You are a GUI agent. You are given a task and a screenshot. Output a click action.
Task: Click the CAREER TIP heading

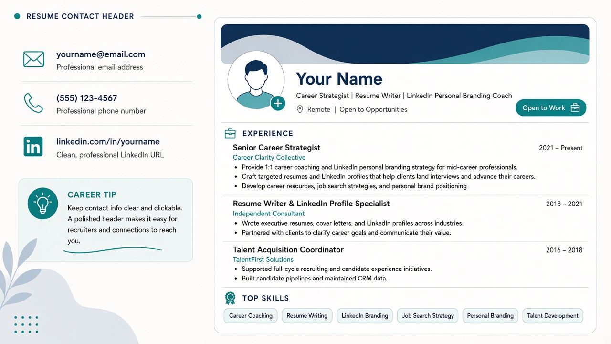point(92,195)
